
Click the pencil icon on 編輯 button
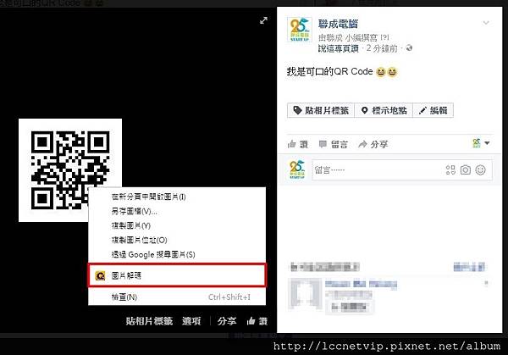click(x=422, y=111)
